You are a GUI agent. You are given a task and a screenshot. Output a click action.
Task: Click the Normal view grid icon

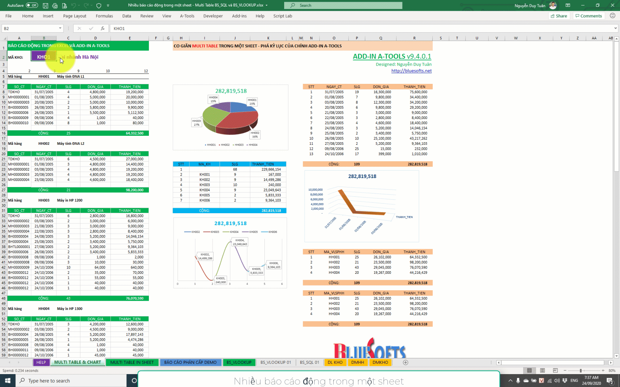529,371
